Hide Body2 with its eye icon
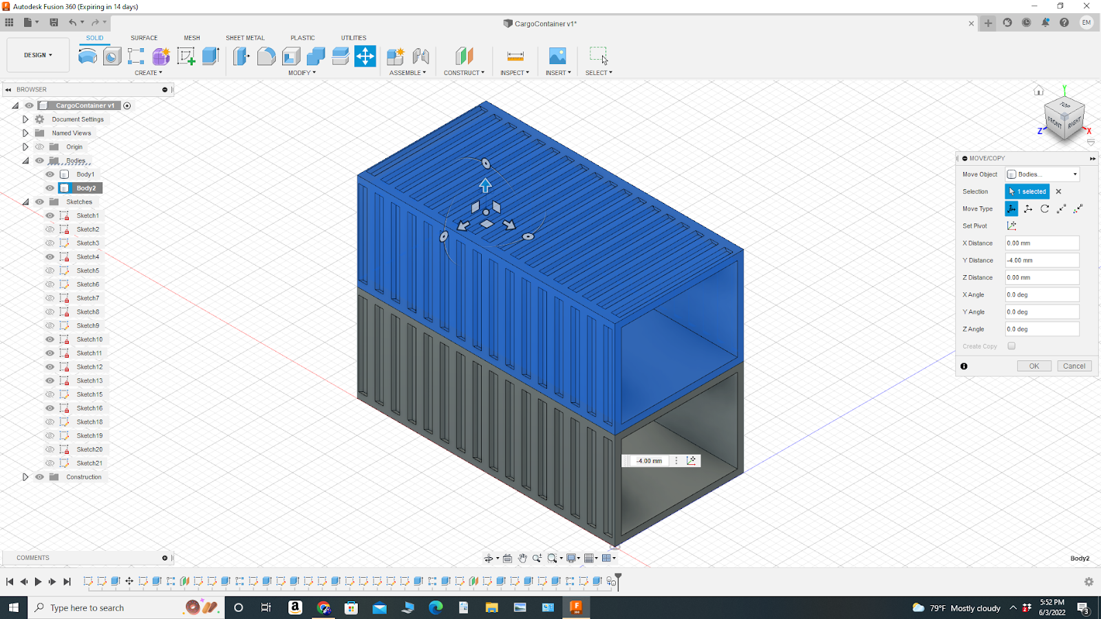This screenshot has width=1101, height=619. point(50,188)
